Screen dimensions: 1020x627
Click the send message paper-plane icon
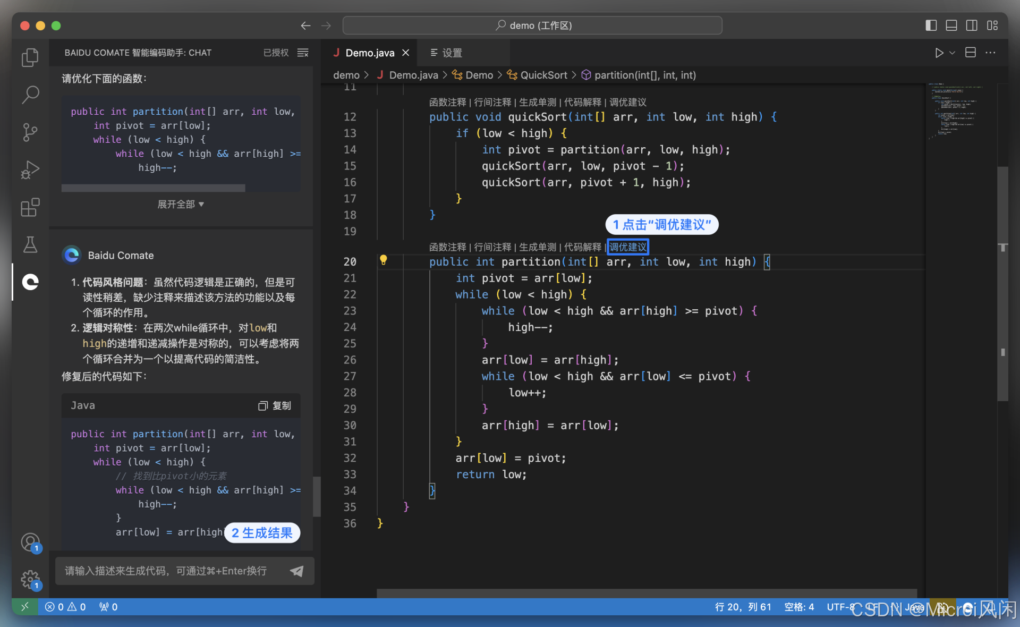tap(297, 571)
